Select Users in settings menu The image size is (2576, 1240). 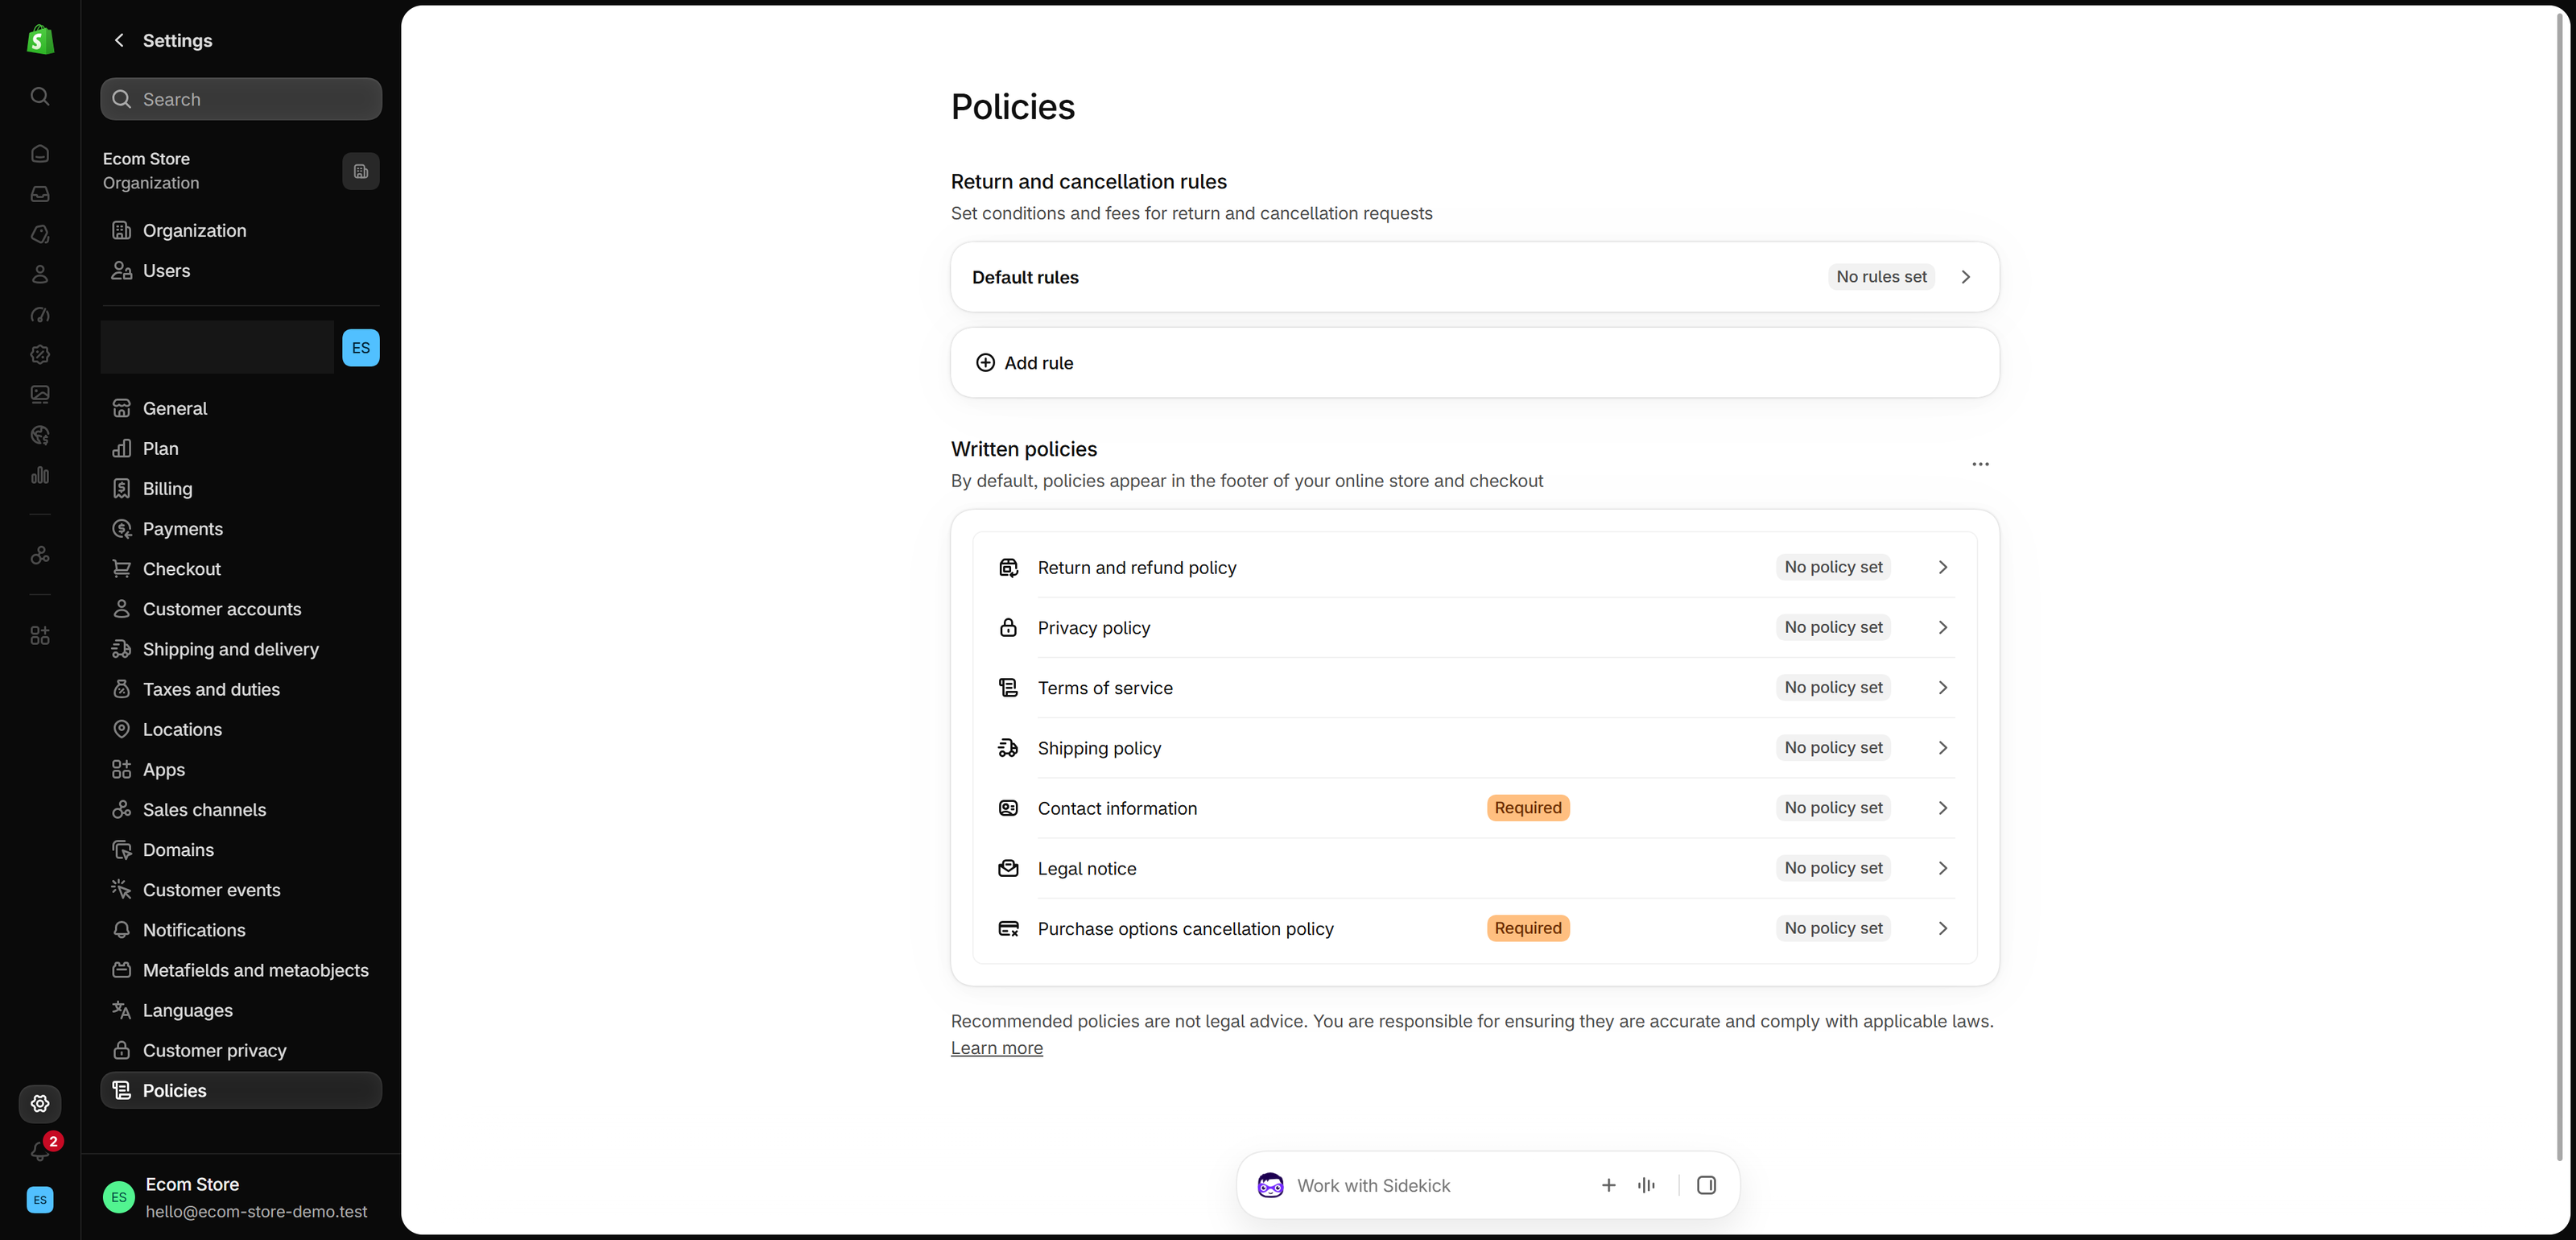point(241,271)
